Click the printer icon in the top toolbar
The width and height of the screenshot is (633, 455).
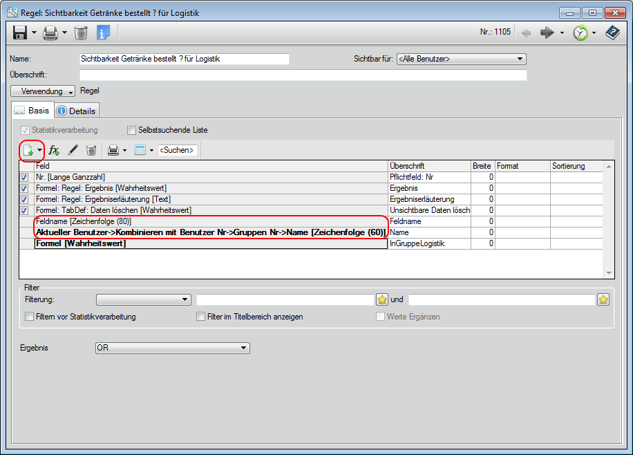pyautogui.click(x=50, y=32)
